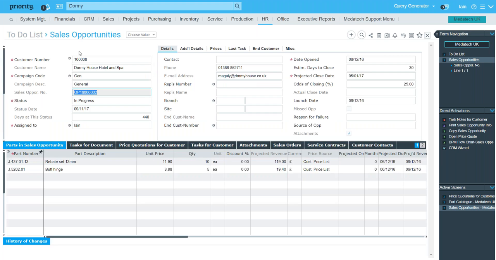Open Assigned to lookup icon
The image size is (496, 260).
[70, 125]
